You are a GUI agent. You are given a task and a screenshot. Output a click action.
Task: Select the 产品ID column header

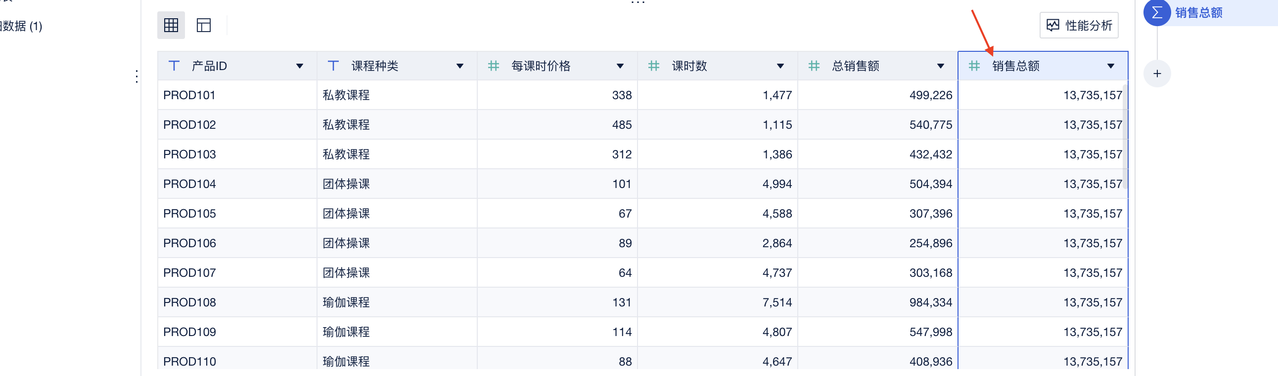click(x=237, y=66)
